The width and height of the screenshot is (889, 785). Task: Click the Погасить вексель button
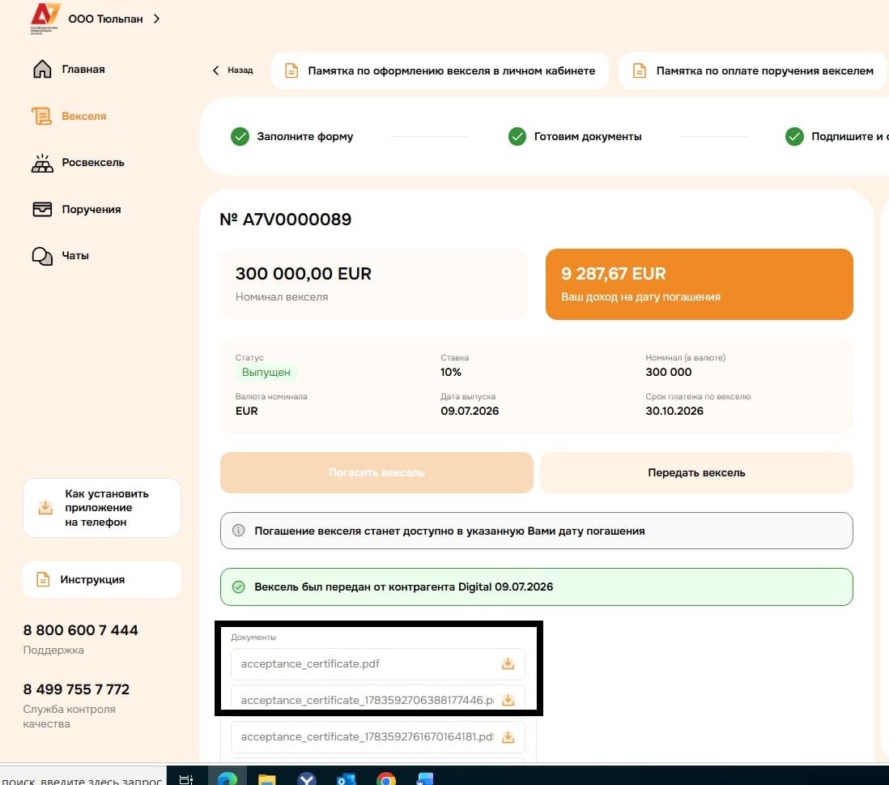376,472
